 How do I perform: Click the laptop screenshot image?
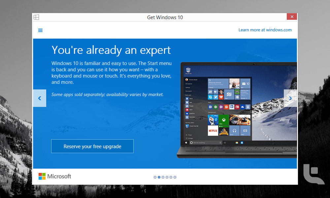pyautogui.click(x=237, y=110)
